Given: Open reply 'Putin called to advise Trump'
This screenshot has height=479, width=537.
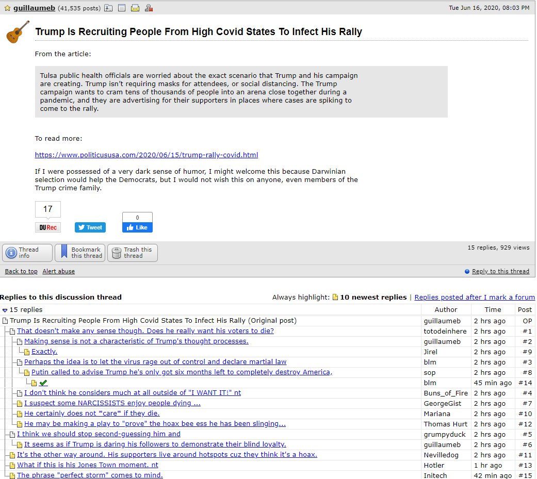Looking at the screenshot, I should pyautogui.click(x=182, y=372).
